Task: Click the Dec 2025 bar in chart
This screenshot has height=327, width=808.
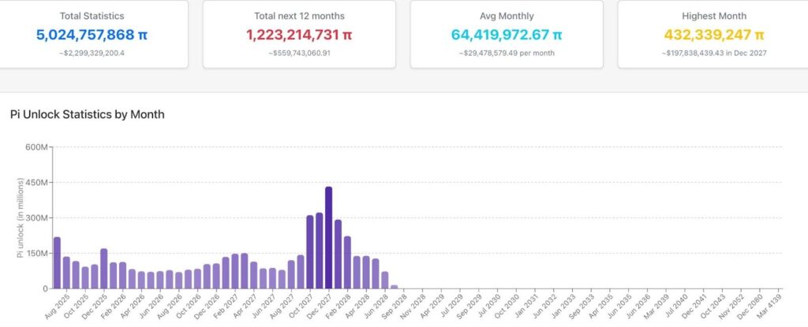Action: (x=103, y=268)
